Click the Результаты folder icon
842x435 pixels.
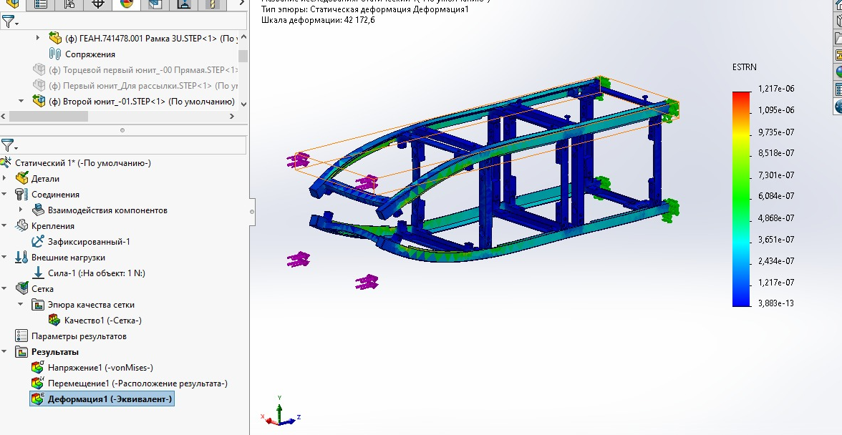click(22, 352)
